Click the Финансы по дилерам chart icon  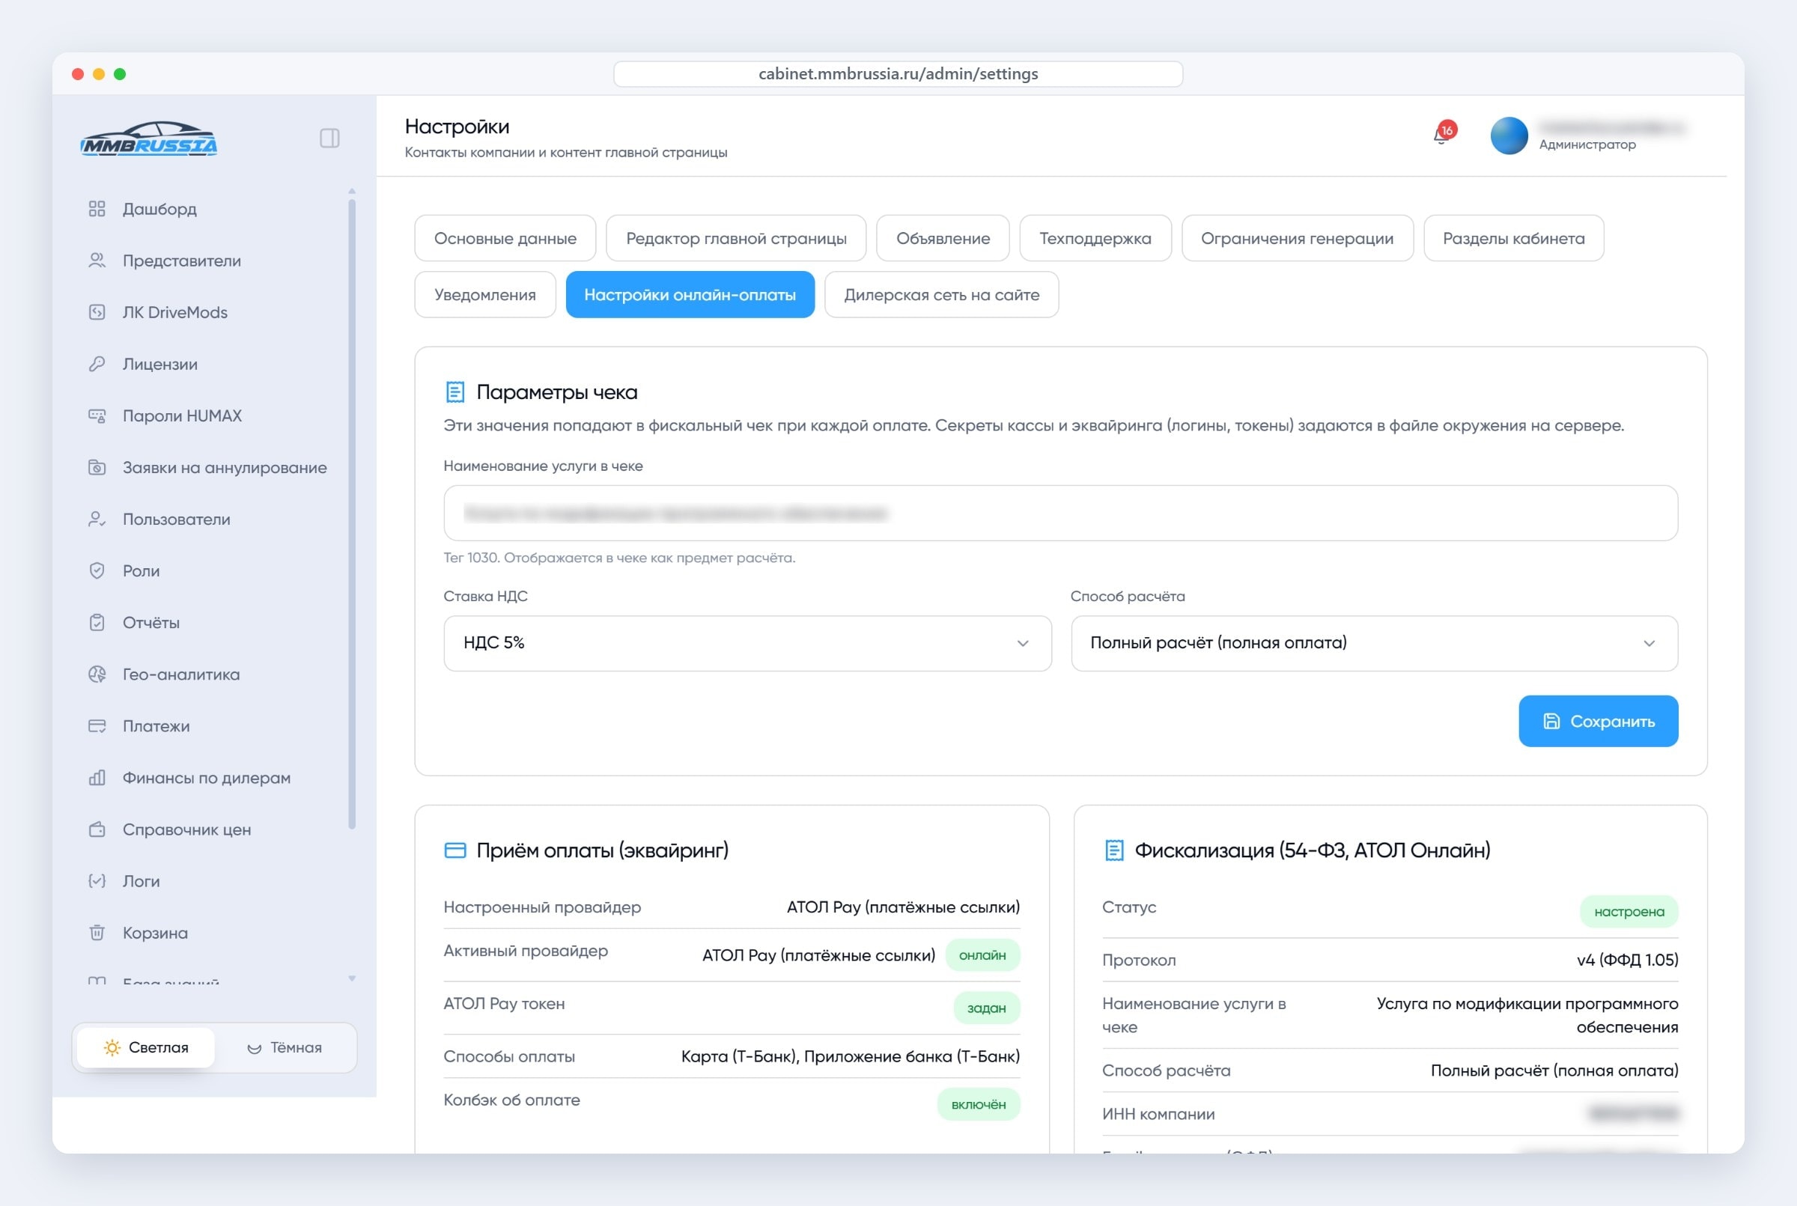(97, 778)
